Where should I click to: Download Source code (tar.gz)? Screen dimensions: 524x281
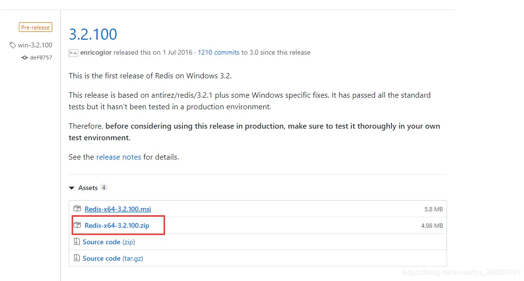point(113,258)
